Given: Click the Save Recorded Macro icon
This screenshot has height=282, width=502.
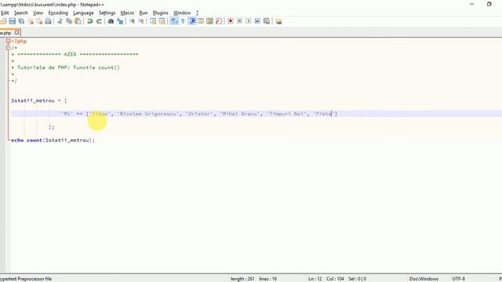Looking at the screenshot, I should (267, 21).
